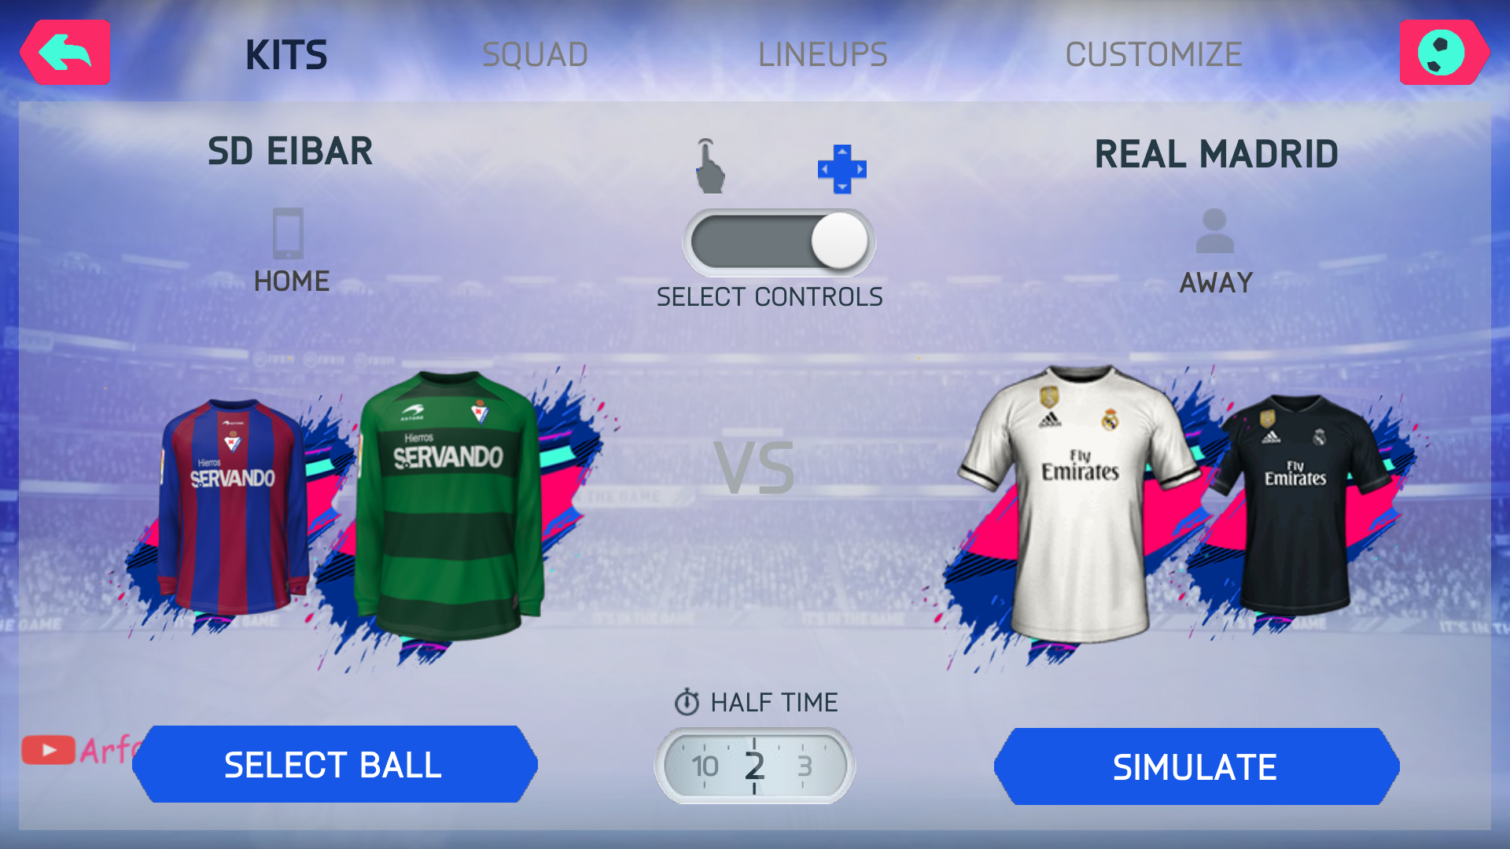Tap the phone device icon above HOME
The width and height of the screenshot is (1510, 849).
click(x=288, y=233)
